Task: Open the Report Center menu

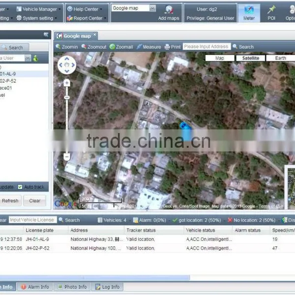Action: point(87,18)
